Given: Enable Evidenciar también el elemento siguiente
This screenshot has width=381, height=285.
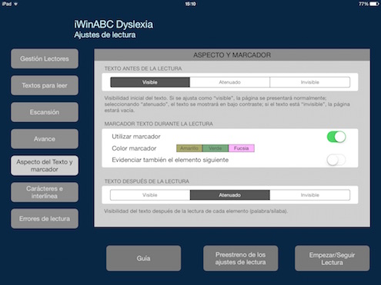Looking at the screenshot, I should [336, 160].
